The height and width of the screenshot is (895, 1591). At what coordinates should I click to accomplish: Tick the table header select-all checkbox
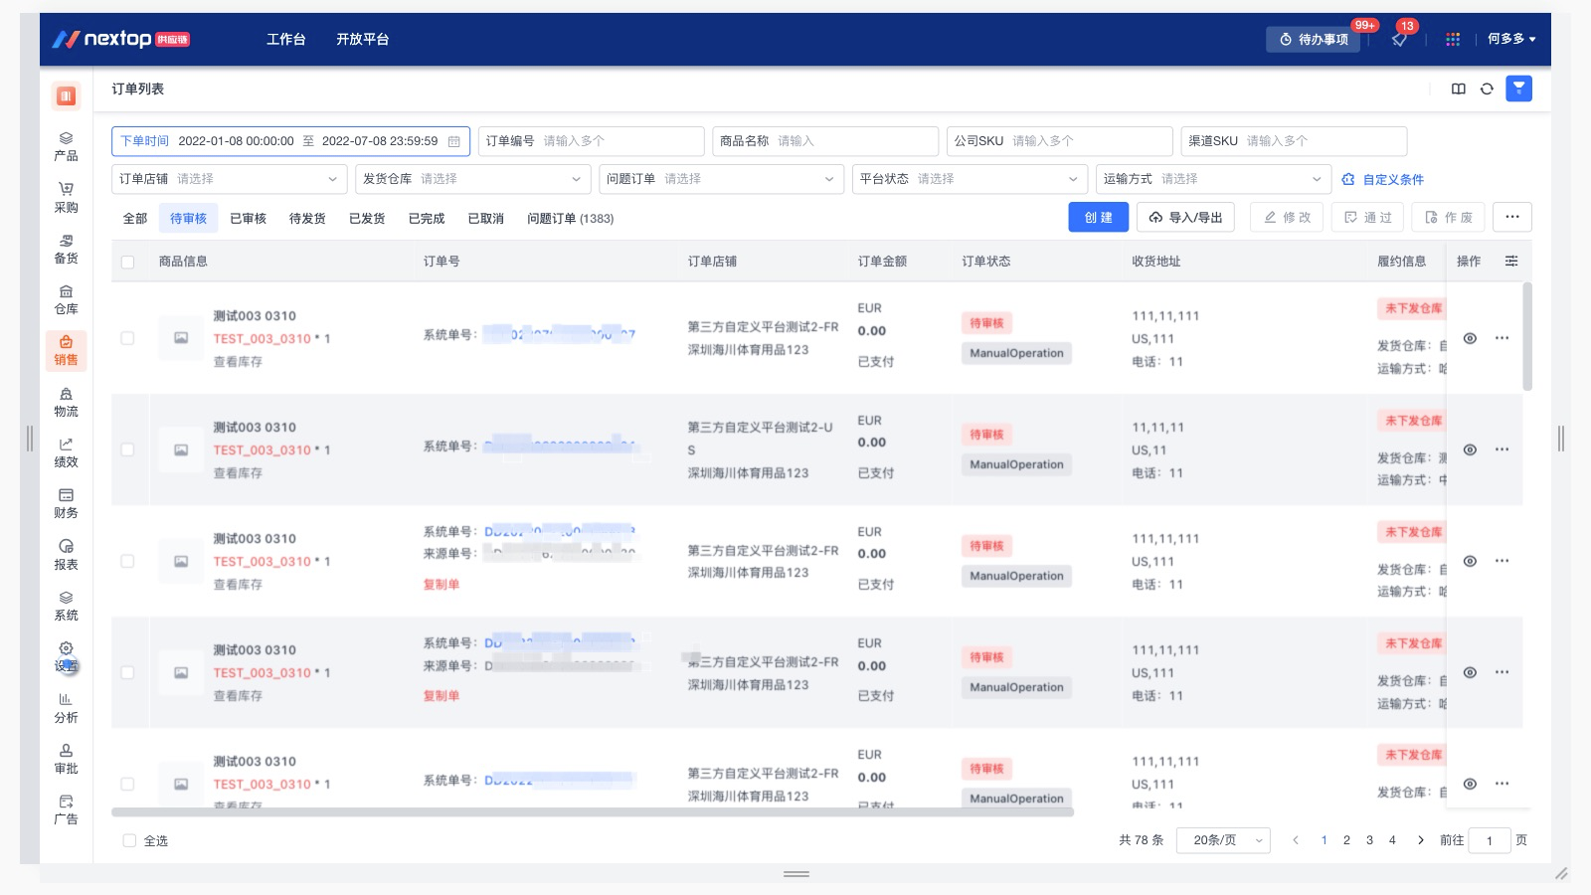tap(127, 262)
